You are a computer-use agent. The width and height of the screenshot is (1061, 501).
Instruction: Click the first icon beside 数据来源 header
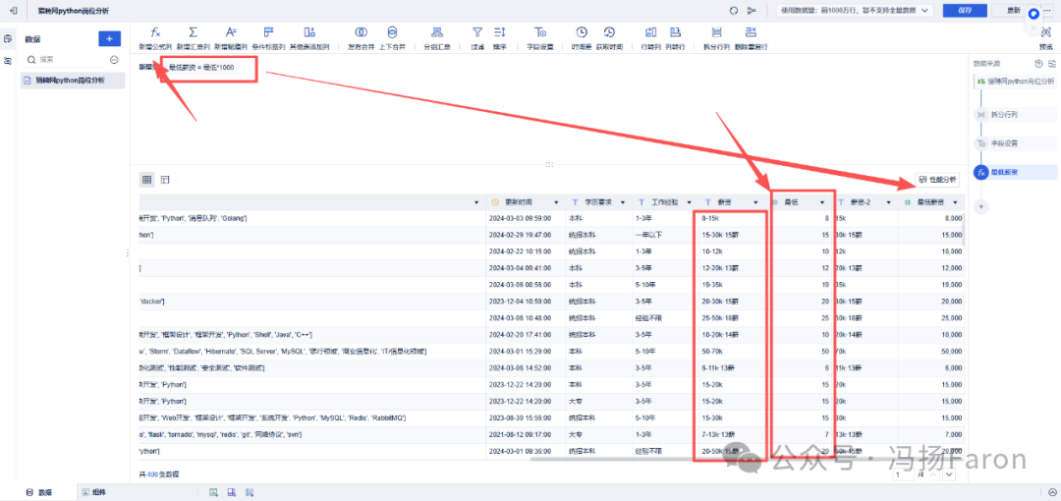[1038, 64]
